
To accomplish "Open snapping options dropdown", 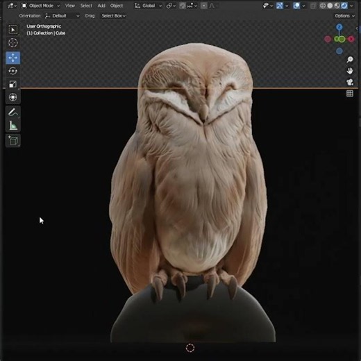I will pyautogui.click(x=192, y=6).
